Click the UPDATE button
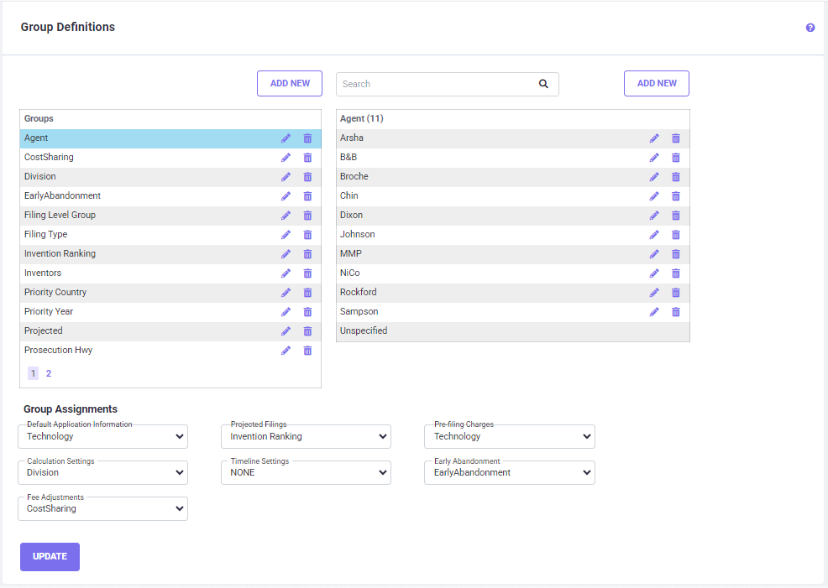 (x=50, y=557)
